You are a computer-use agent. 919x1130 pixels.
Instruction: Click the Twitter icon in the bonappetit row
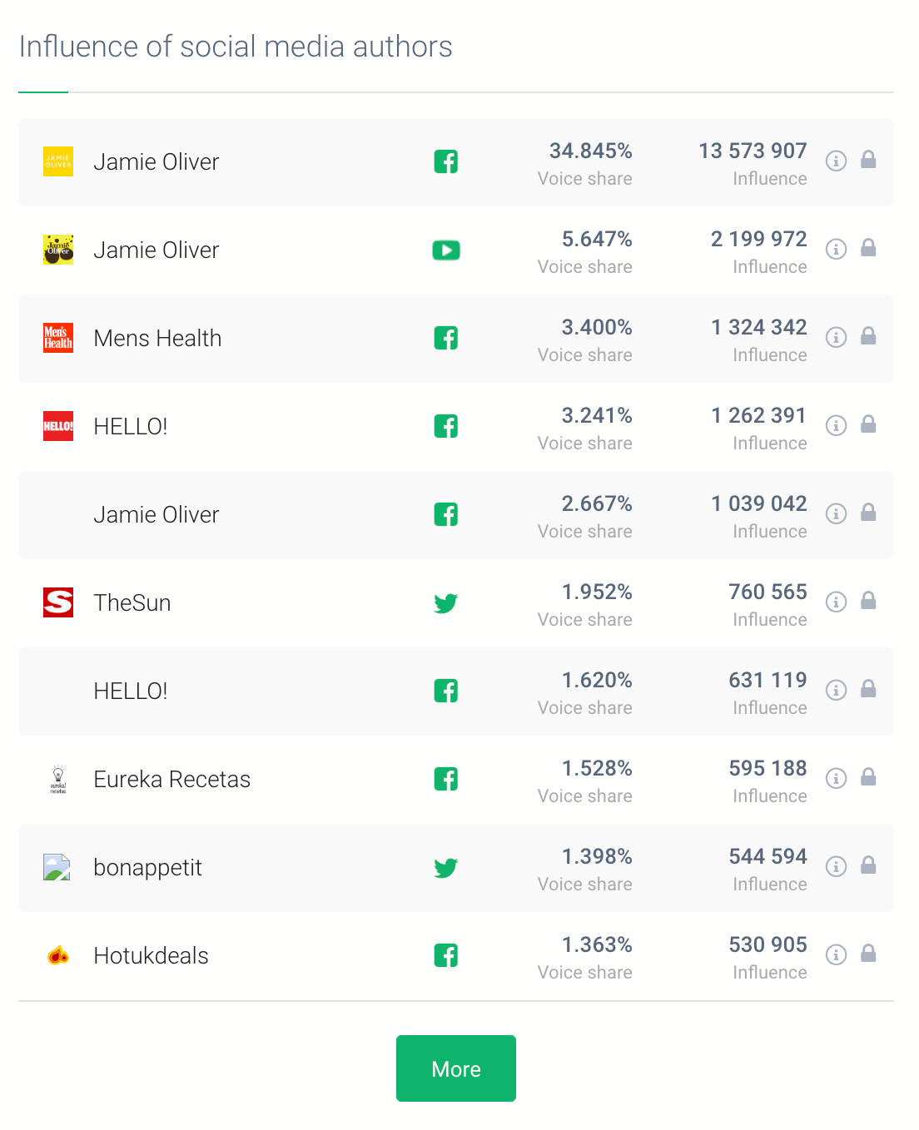tap(446, 868)
